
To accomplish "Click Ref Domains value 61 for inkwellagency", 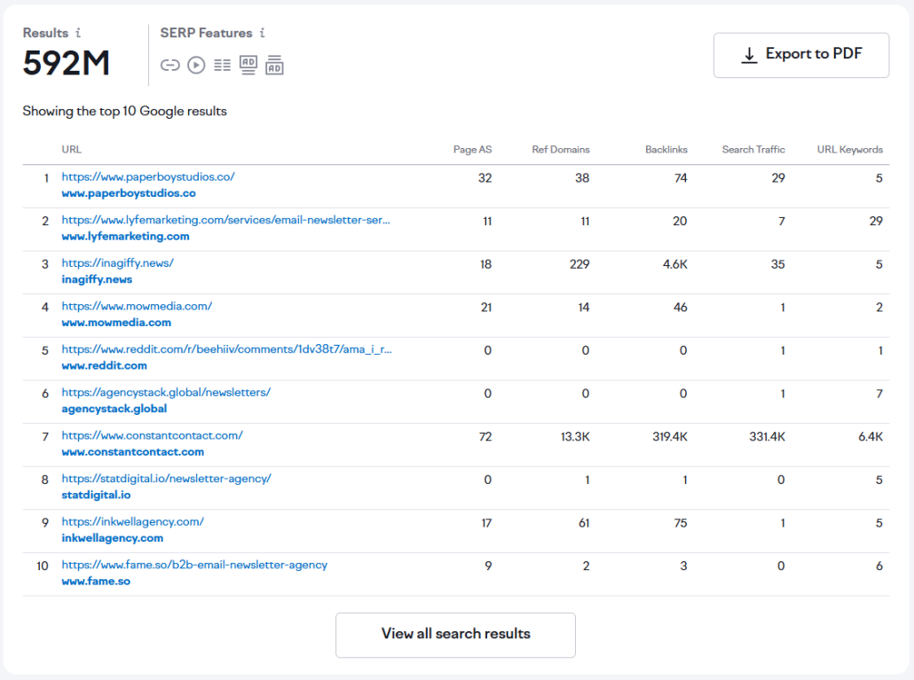I will click(584, 523).
